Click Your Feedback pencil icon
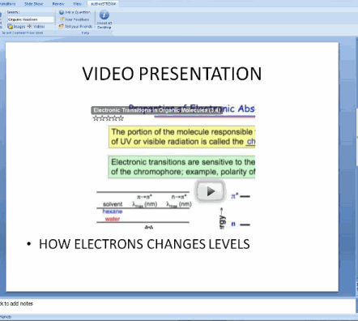 [62, 19]
